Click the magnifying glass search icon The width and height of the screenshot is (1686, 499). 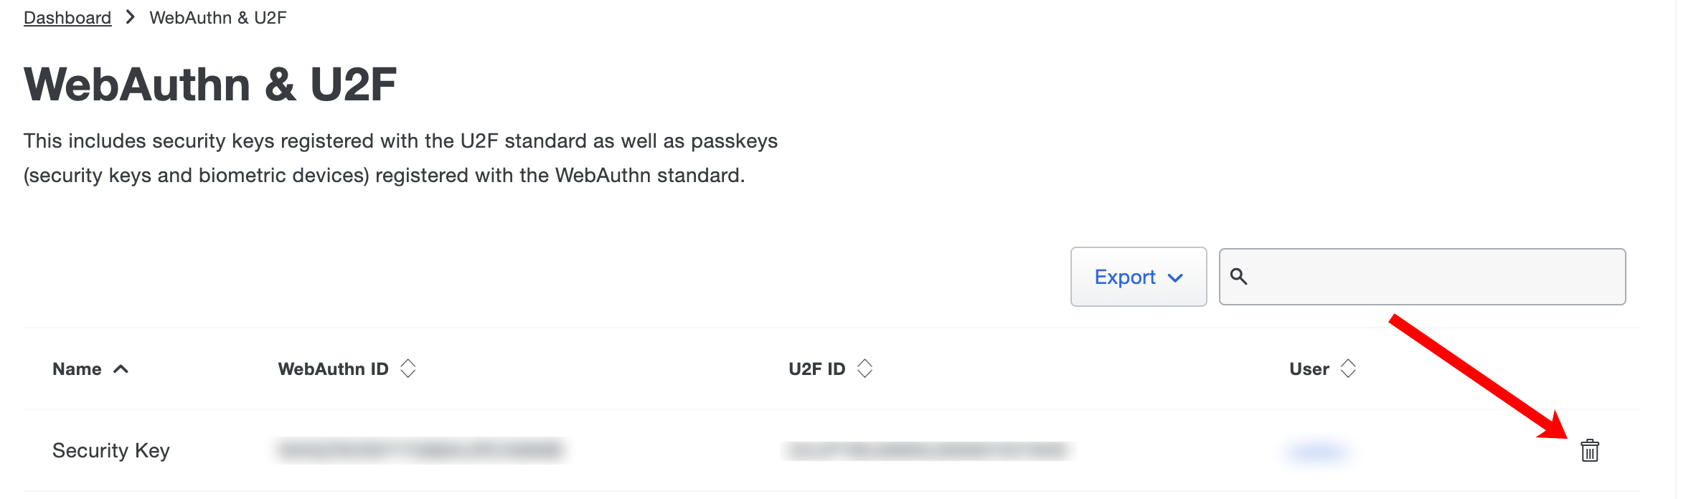click(1238, 276)
